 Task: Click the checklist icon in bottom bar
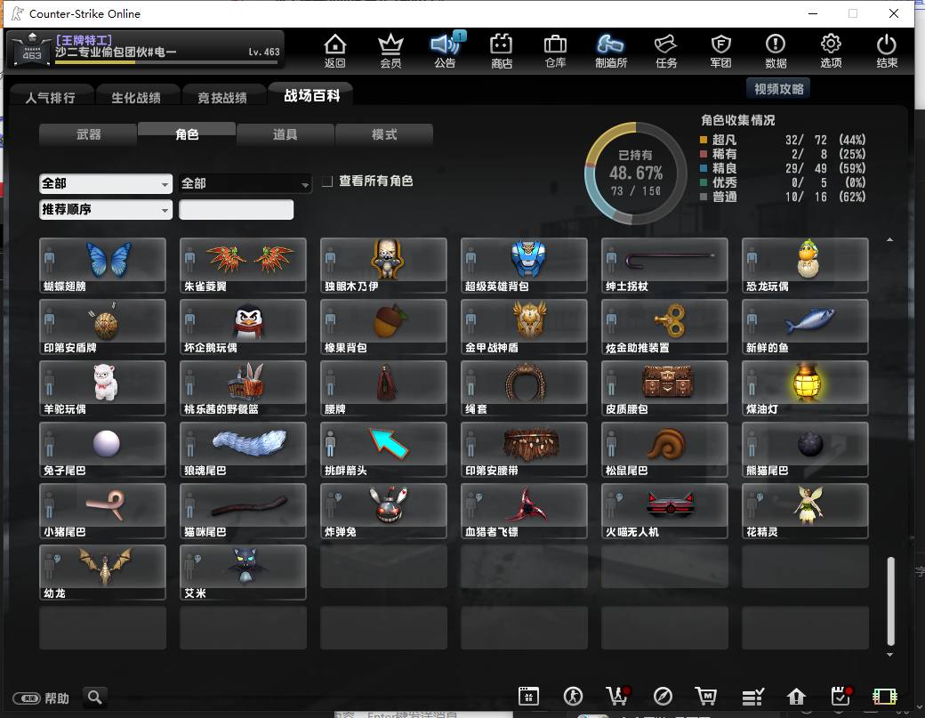tap(752, 697)
